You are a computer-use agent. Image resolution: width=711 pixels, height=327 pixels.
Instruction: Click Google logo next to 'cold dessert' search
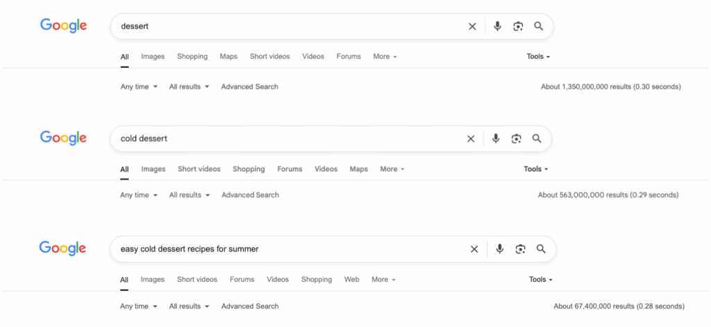click(x=63, y=138)
